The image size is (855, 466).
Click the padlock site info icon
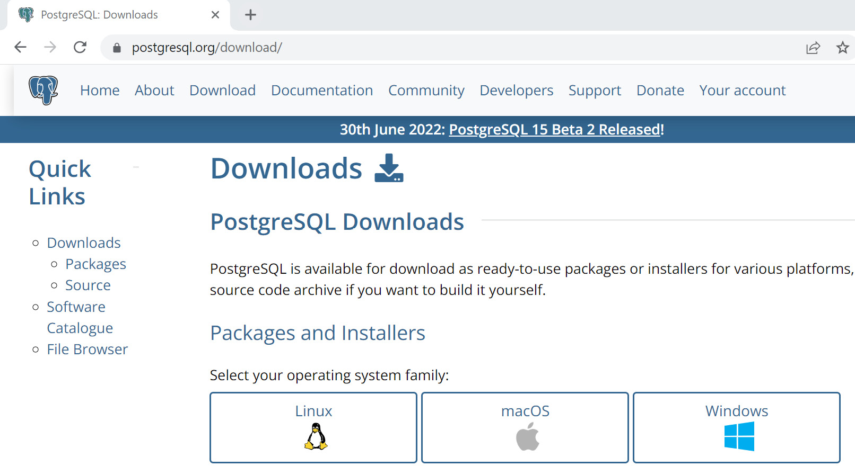(x=117, y=48)
